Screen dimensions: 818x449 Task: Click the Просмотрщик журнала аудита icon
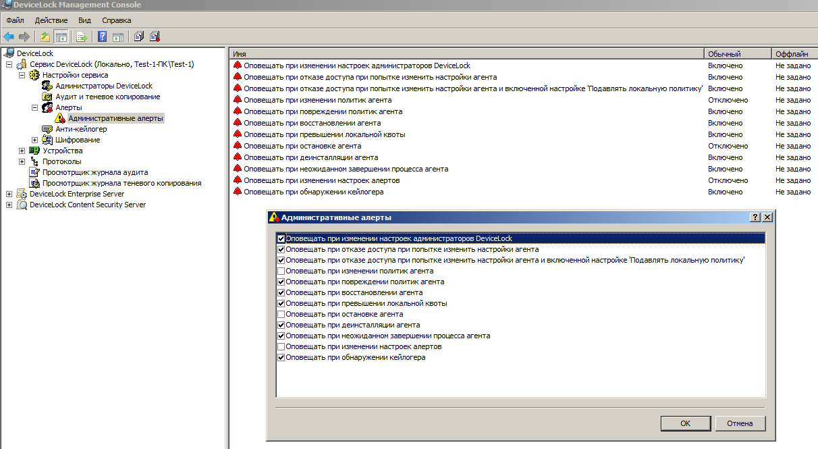point(34,172)
